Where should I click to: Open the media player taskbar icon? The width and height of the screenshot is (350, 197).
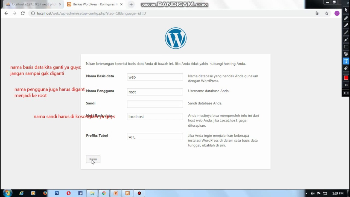(x=33, y=193)
